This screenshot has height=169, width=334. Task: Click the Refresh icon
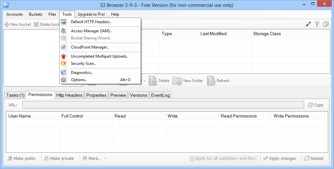tap(211, 81)
